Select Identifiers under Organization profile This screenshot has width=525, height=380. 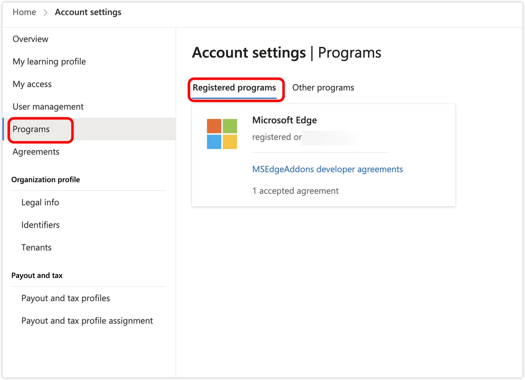click(40, 225)
